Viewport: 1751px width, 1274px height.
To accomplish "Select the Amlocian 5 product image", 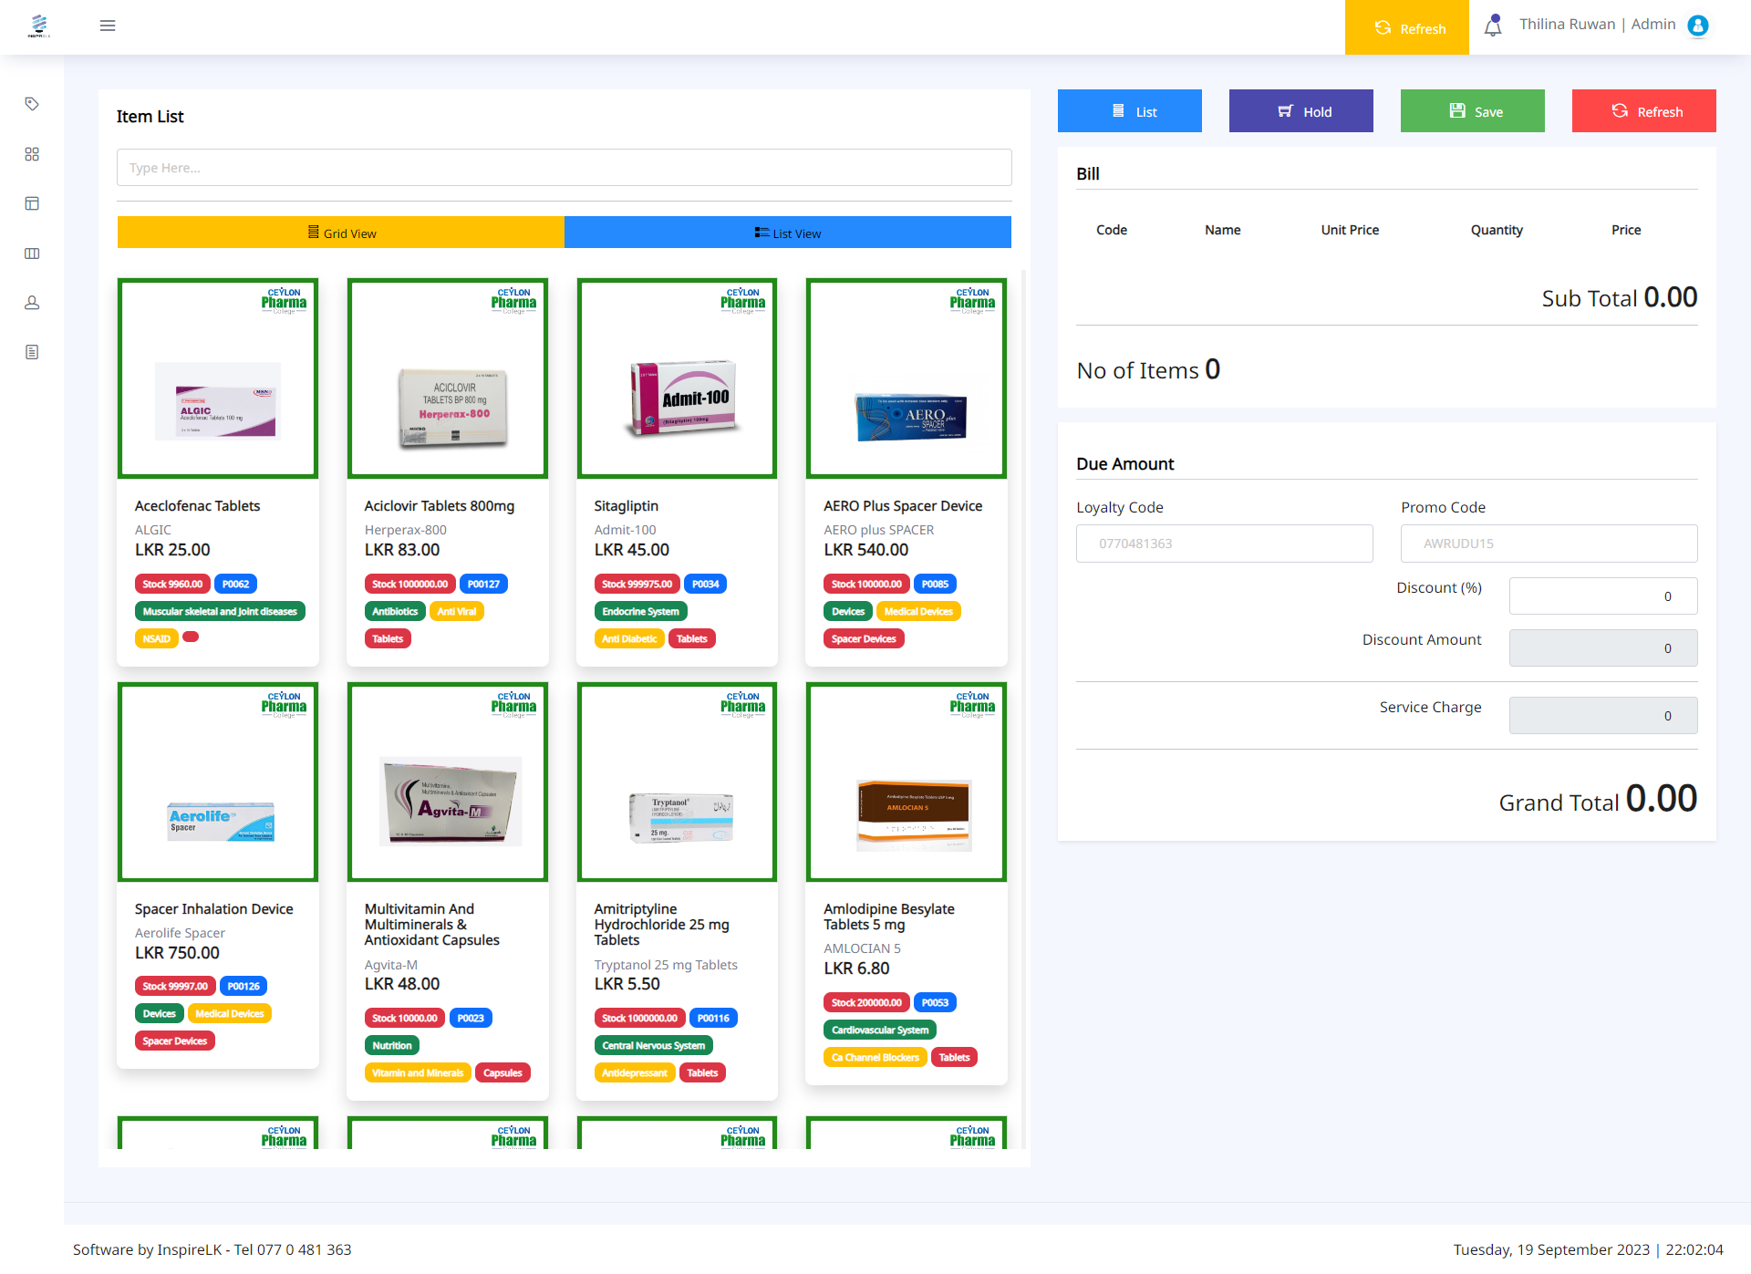I will [907, 782].
